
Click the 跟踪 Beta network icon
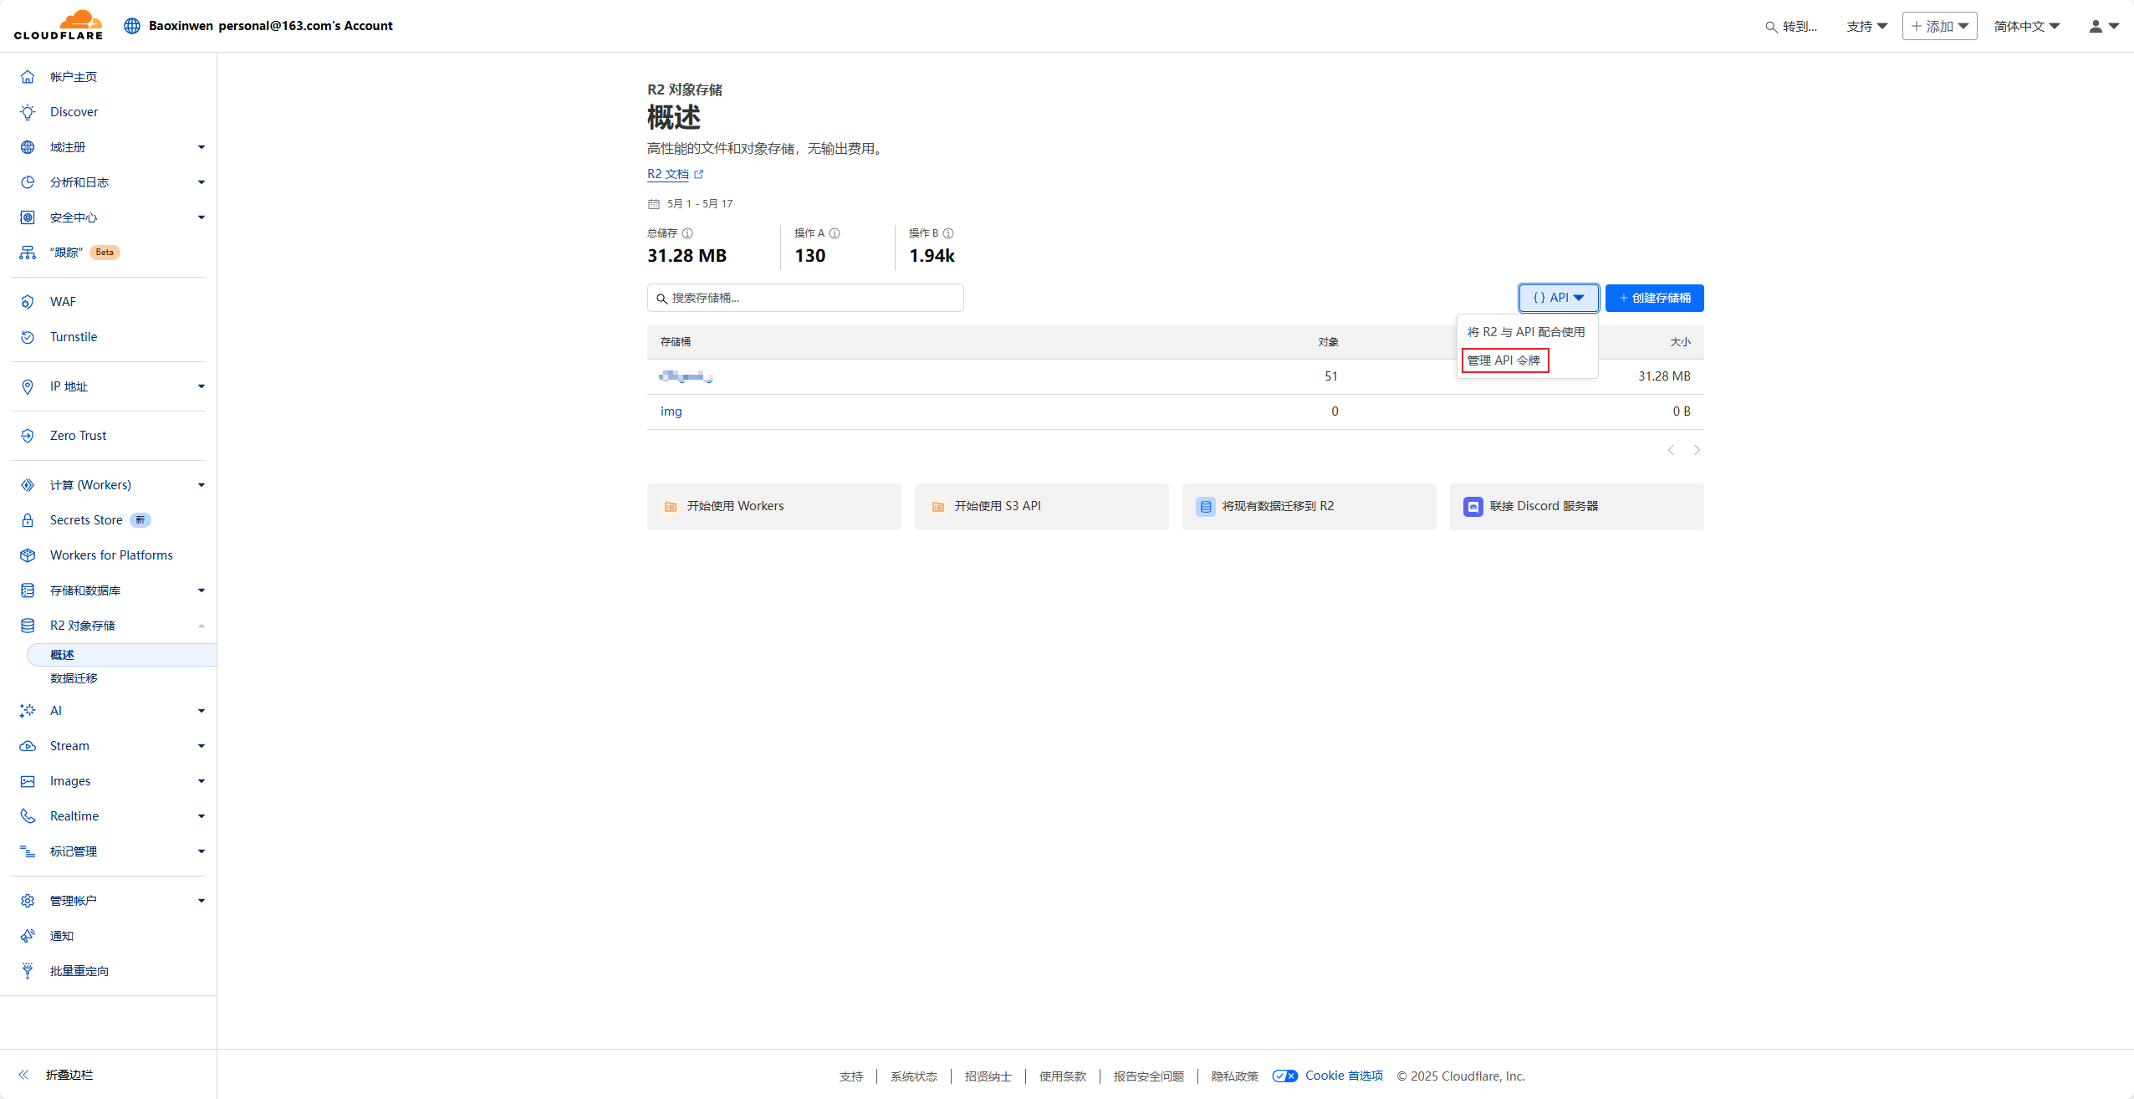[28, 253]
